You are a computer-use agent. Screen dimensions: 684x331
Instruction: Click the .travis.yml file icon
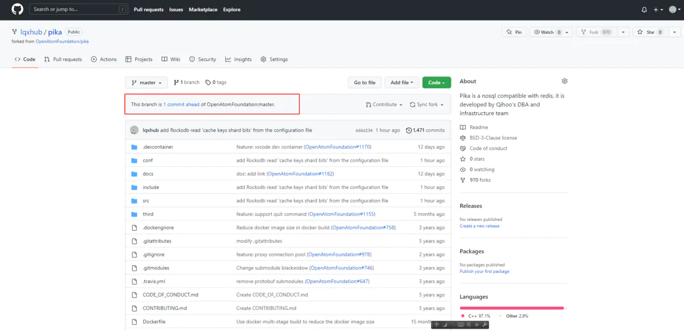click(x=135, y=281)
